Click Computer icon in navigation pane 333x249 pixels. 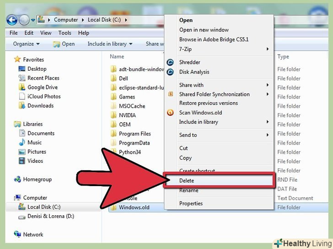coord(17,197)
